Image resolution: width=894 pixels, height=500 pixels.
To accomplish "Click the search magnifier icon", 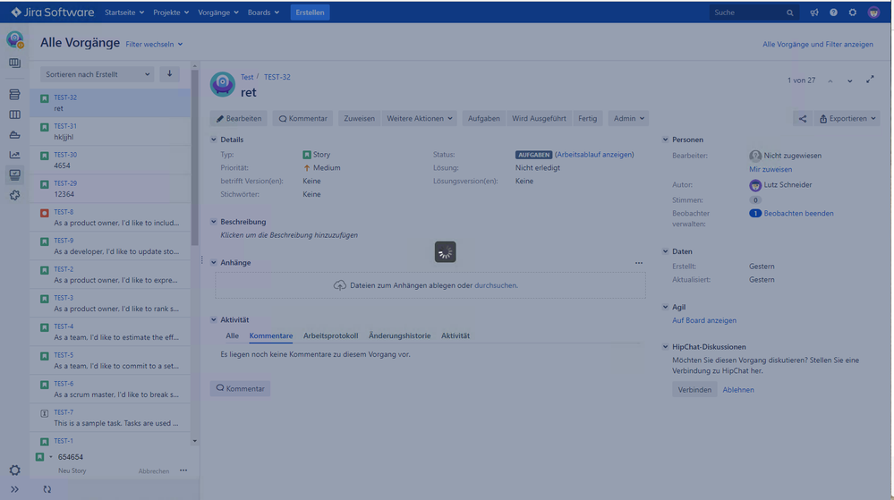I will 789,13.
